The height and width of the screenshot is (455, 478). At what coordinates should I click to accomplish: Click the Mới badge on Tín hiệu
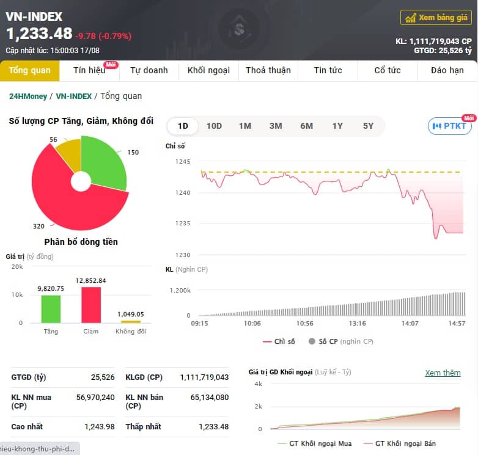pos(111,65)
